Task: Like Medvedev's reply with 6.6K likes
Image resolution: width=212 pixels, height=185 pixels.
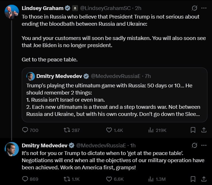Action: (x=109, y=179)
